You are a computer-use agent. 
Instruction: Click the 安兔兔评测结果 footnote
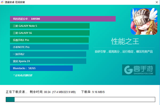[23, 75]
